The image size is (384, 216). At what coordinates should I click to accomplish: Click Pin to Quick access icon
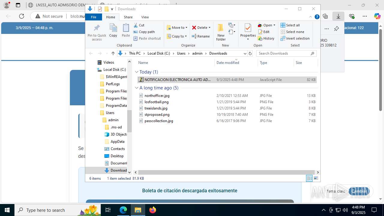[97, 32]
